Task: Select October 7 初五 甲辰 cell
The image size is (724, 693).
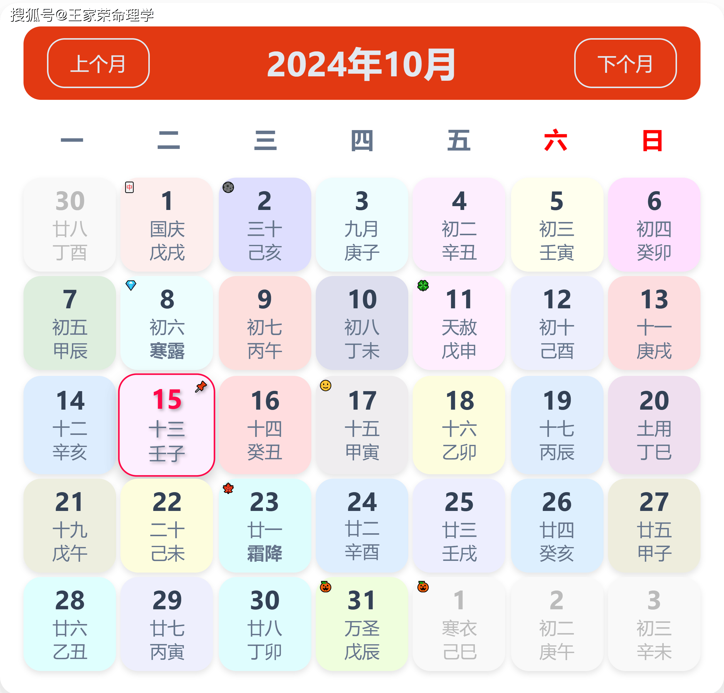Action: pyautogui.click(x=70, y=323)
